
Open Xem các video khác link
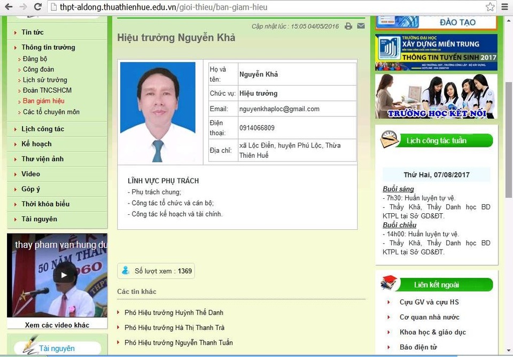pyautogui.click(x=57, y=325)
